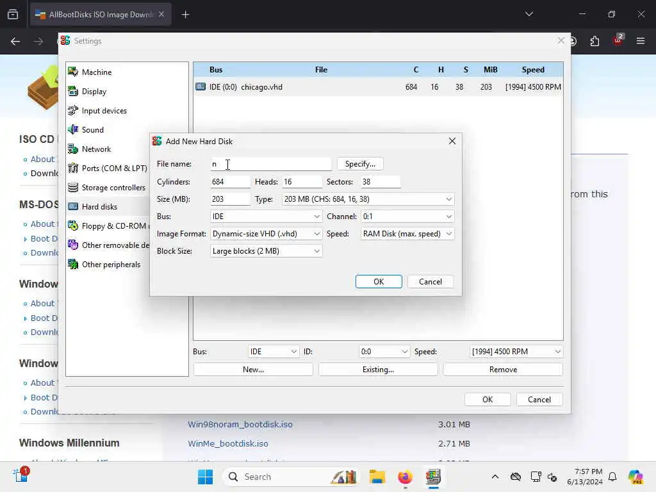The image size is (656, 492).
Task: Confirm with OK in Add New Hard Disk
Action: click(x=379, y=282)
